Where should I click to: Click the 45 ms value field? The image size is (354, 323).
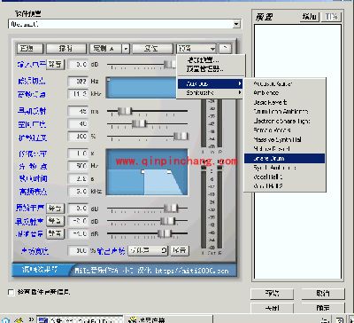coord(78,111)
